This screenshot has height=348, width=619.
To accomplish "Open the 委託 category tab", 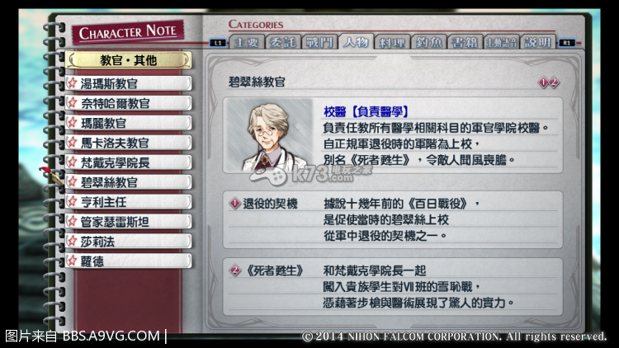I will point(282,42).
